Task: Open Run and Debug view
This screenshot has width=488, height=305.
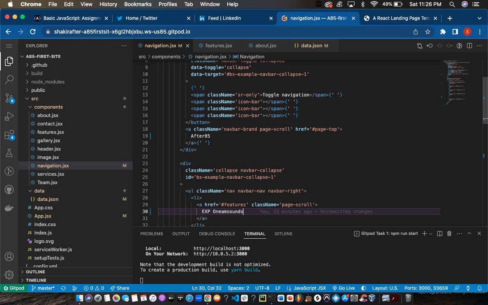Action: (x=9, y=117)
